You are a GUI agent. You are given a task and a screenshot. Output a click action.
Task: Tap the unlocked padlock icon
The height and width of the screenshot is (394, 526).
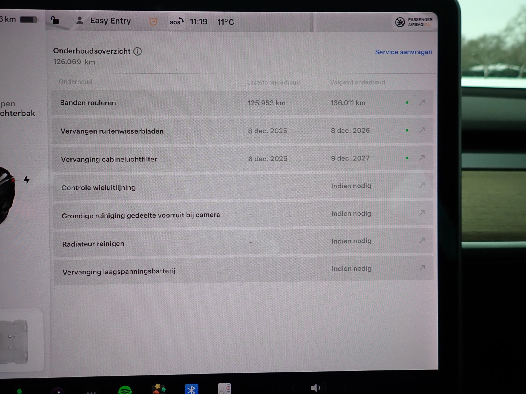[55, 21]
